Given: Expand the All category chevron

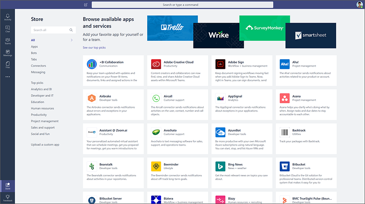Looking at the screenshot, I should point(72,40).
